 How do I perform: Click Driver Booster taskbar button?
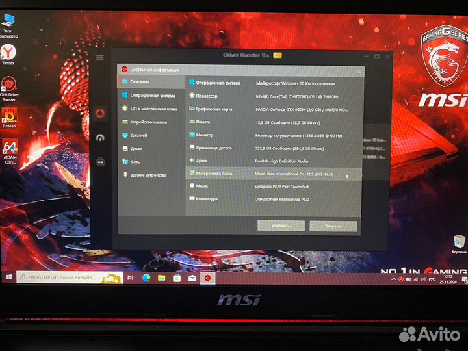[x=208, y=278]
